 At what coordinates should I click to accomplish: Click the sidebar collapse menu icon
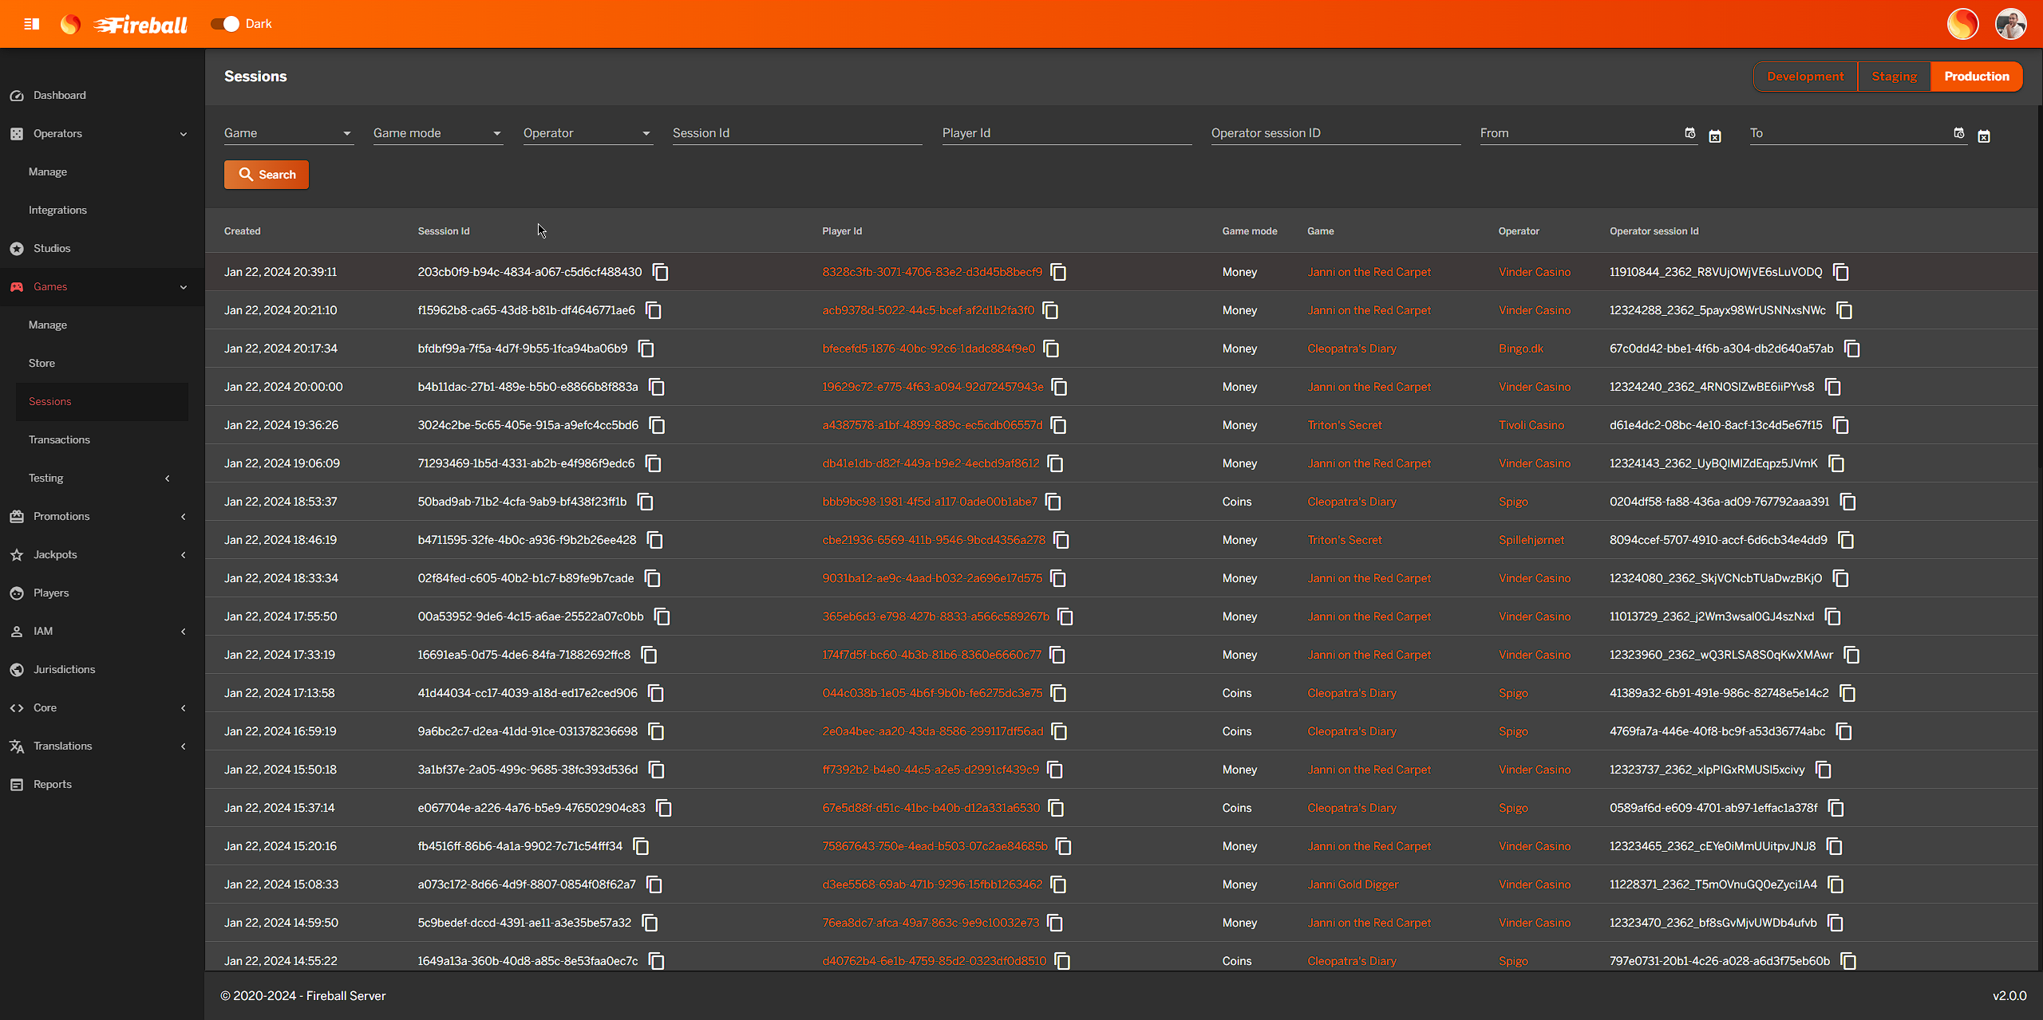coord(32,24)
